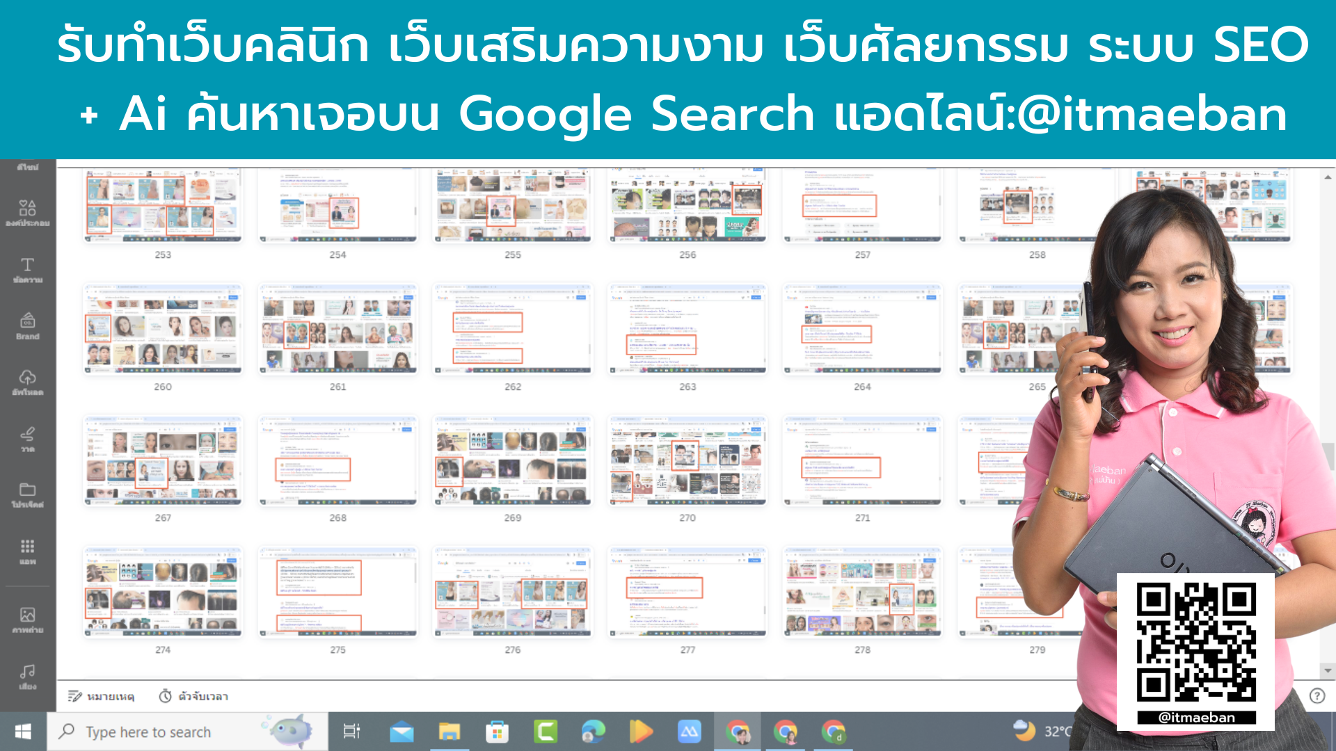Screen dimensions: 1336x751
Task: Click the timer (ตัวจับเวลา) clock icon
Action: tap(165, 696)
